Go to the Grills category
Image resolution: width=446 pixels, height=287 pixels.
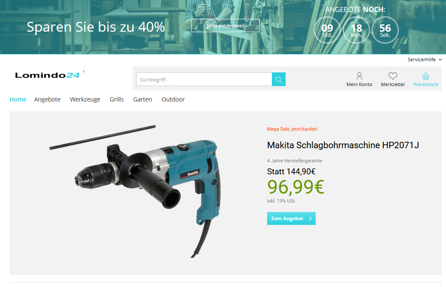117,99
